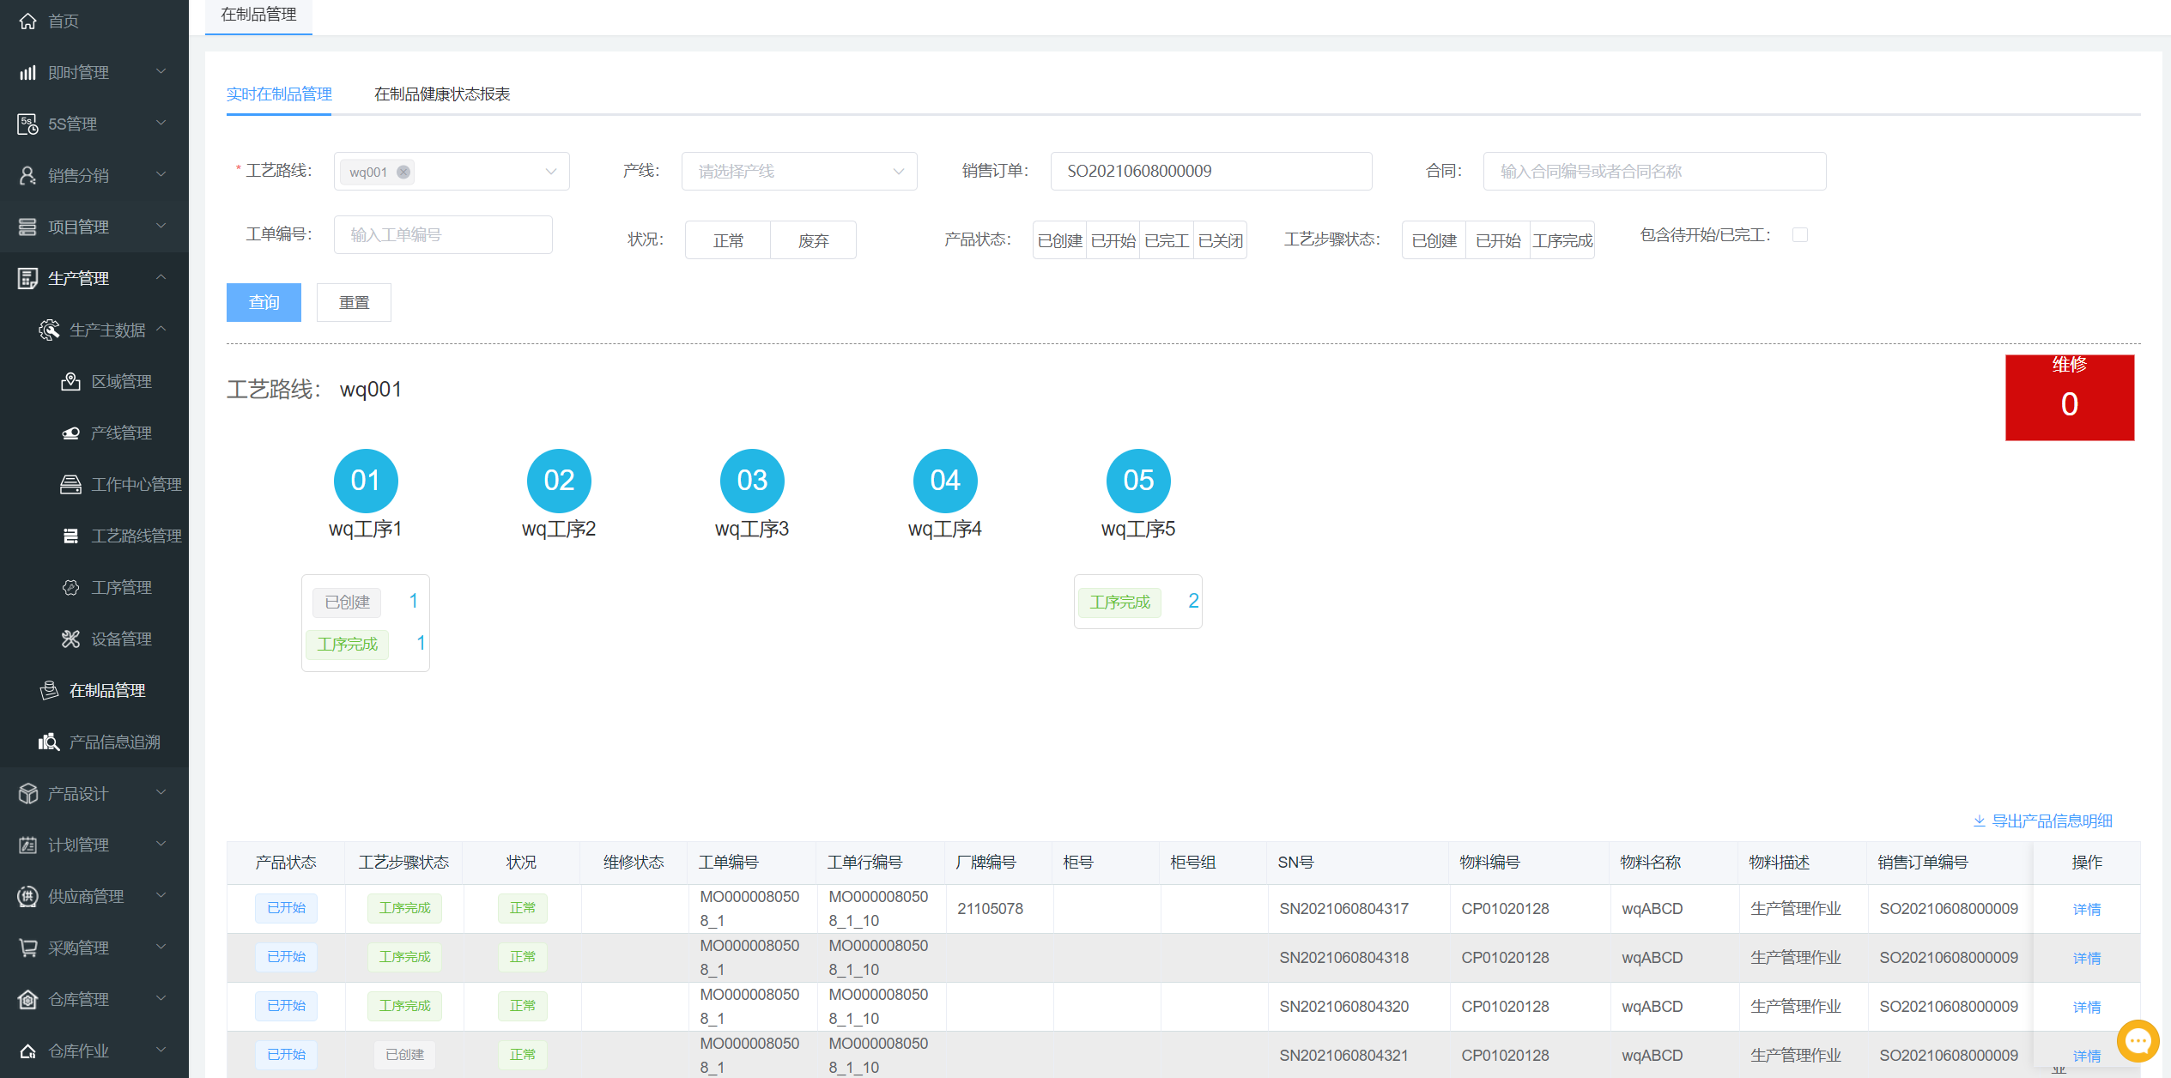
Task: Click the 设备管理 tools icon
Action: tap(70, 639)
